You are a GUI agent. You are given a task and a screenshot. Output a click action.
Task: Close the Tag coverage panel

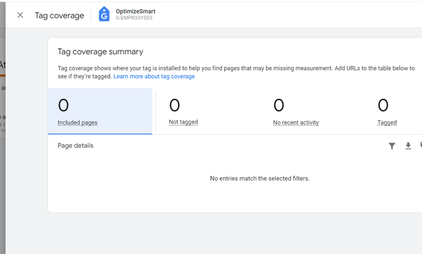(20, 15)
